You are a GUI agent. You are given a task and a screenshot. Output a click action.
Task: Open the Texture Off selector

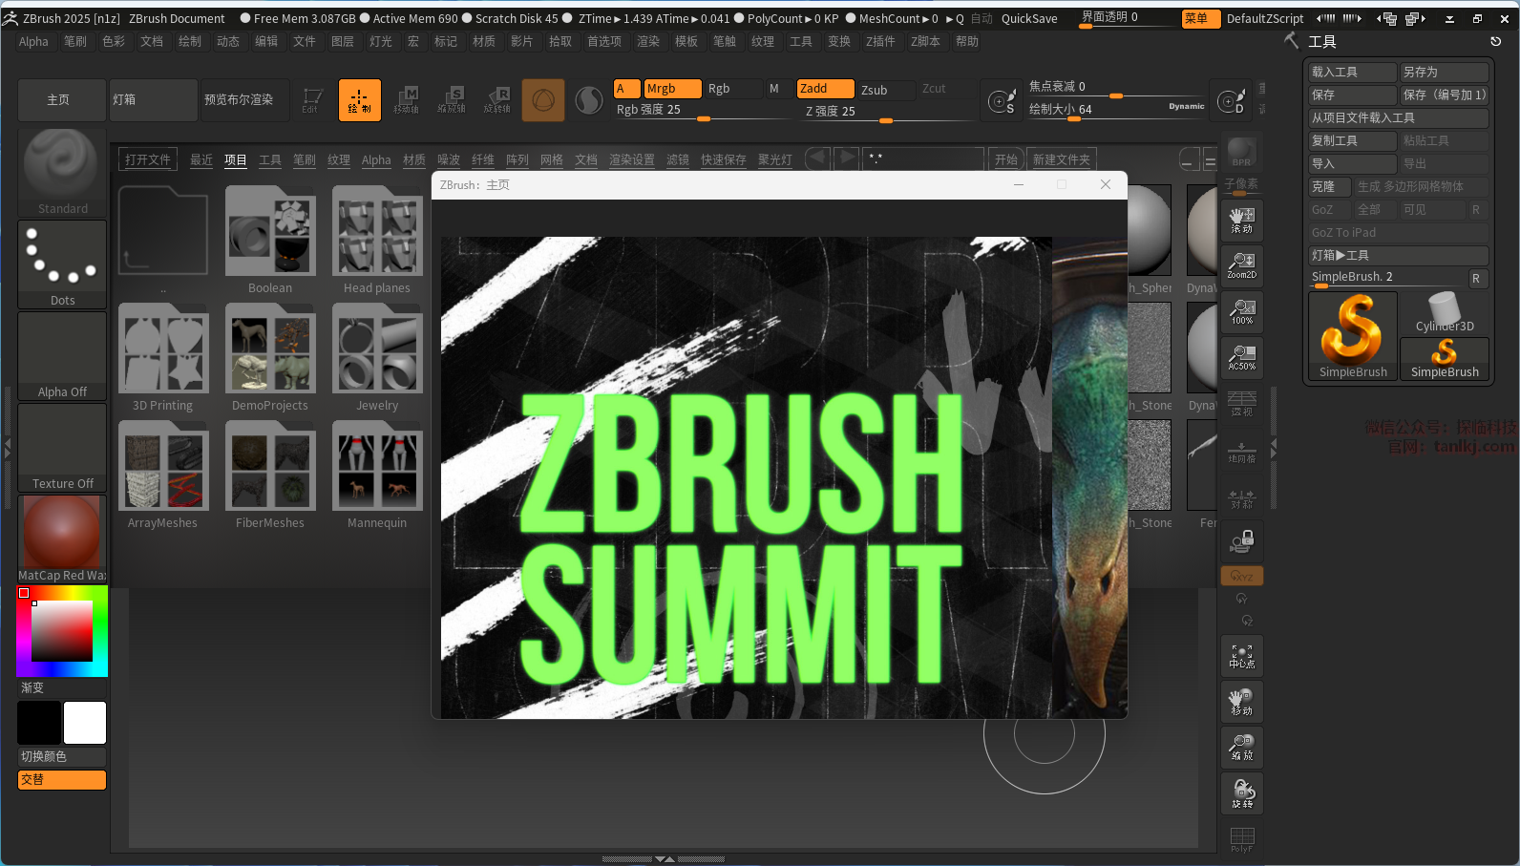point(62,447)
